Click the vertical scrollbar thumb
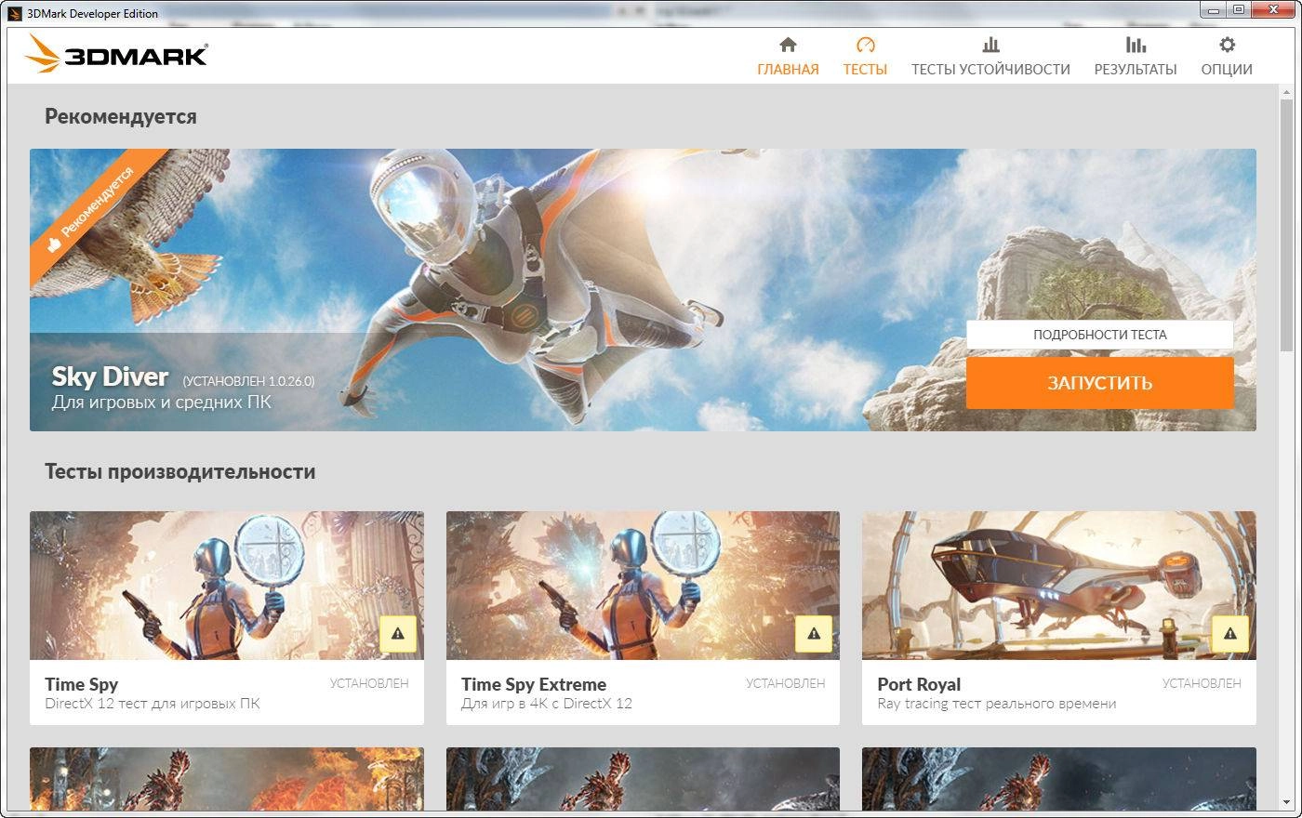The image size is (1302, 818). [x=1287, y=224]
